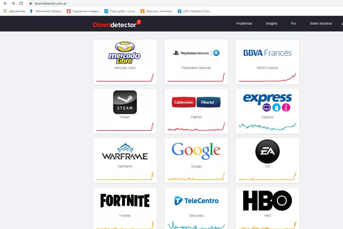Open the Aplicaciones bookmarks shortcut

tap(14, 11)
